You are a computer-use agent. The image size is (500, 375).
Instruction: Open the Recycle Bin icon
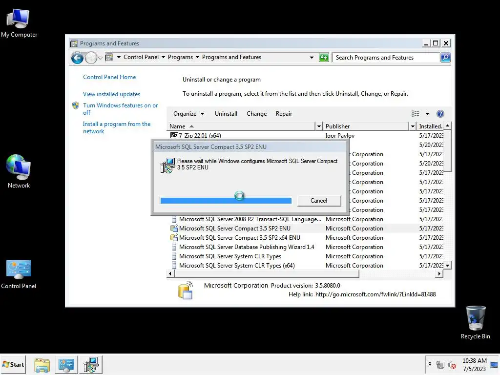click(x=475, y=322)
